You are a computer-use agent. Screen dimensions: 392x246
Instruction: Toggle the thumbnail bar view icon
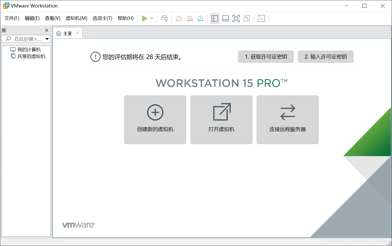point(225,19)
